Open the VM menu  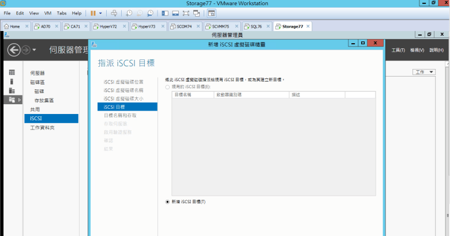[x=47, y=13]
